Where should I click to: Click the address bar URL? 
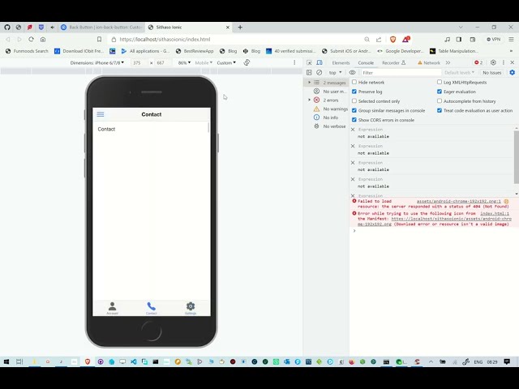coord(165,40)
